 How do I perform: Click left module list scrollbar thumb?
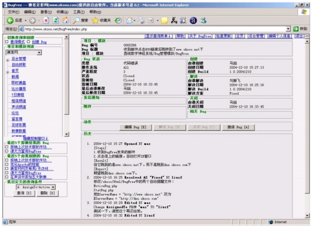coord(67,77)
